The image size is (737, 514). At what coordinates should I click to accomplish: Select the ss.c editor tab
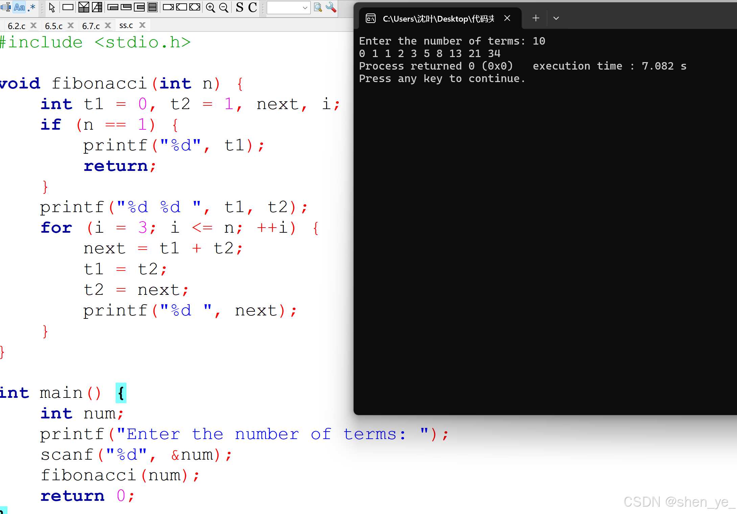(126, 25)
